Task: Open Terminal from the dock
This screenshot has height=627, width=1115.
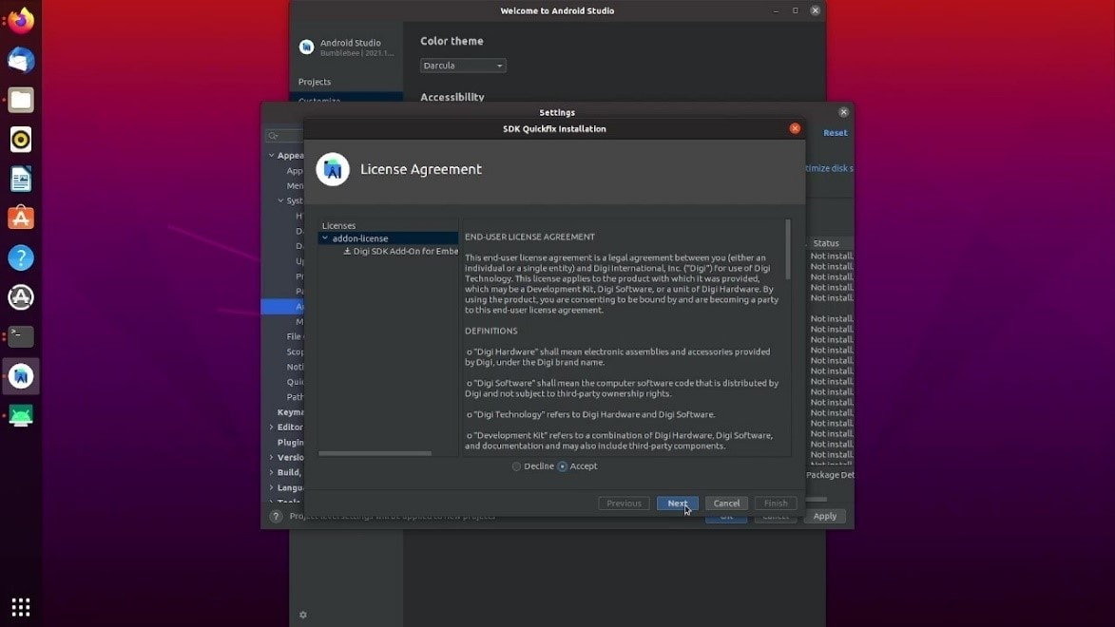Action: (21, 336)
